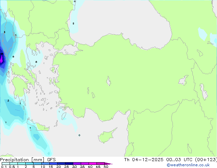Click the 0.5–1 mm legend color swatch
217x168 pixels.
point(14,164)
